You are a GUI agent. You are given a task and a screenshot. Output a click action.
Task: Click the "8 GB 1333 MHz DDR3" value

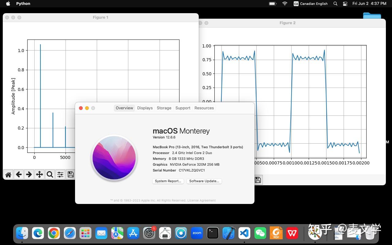(186, 159)
